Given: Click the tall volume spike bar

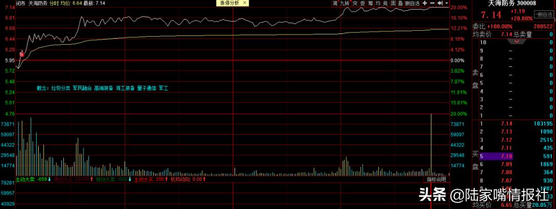Looking at the screenshot, I should [431, 145].
